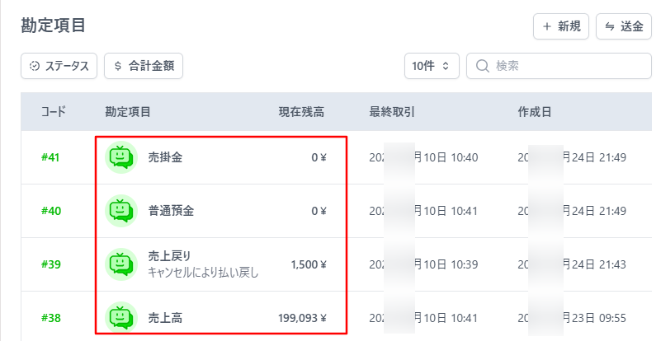Click the transfer arrows icon on 送金
This screenshot has height=341, width=661.
610,26
